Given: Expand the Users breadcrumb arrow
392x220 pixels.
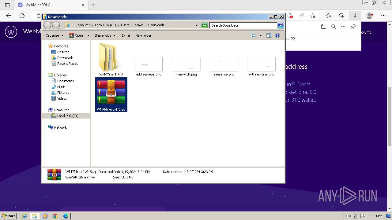Looking at the screenshot, I should click(132, 25).
